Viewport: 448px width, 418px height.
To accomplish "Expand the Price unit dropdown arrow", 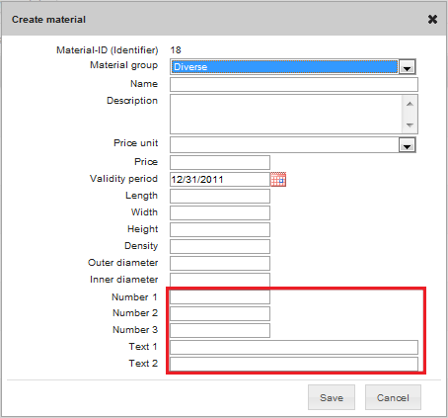I will [x=408, y=145].
